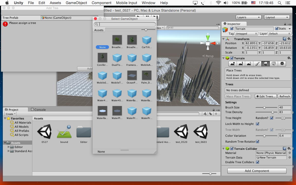Select the Palm_D tree prefab thumbnail
The image size is (296, 185).
(x=147, y=76)
